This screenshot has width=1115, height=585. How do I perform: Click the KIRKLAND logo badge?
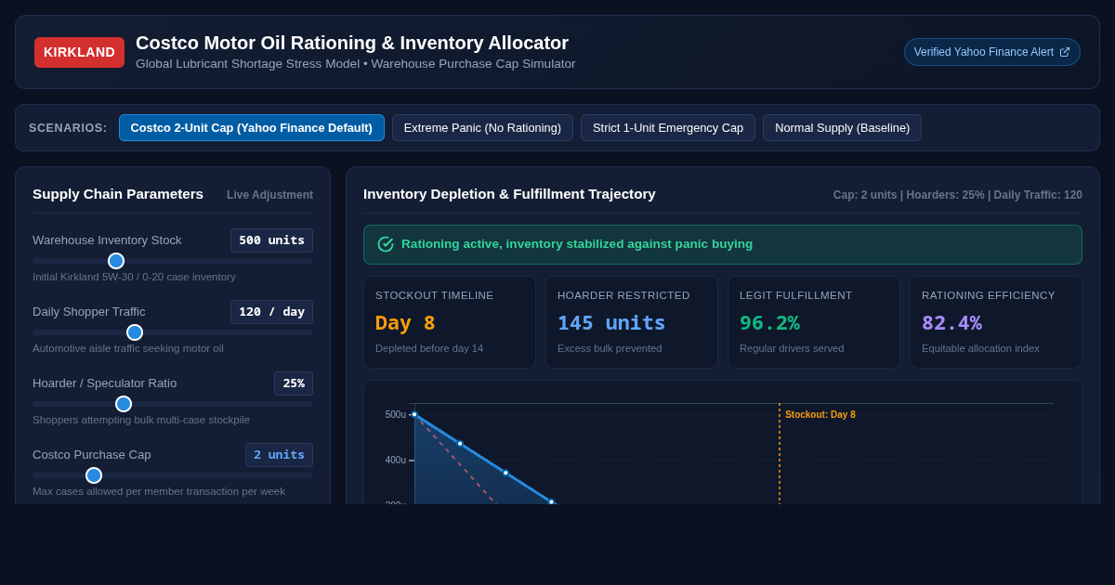pos(79,52)
